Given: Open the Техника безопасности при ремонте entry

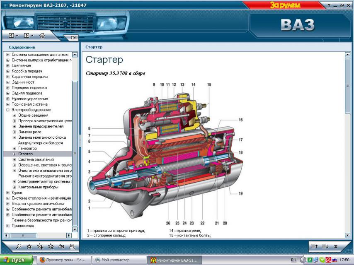Looking at the screenshot, I should tap(42, 220).
